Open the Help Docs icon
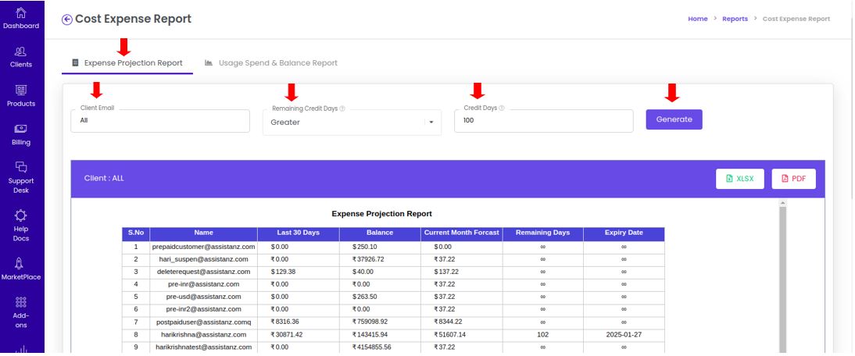The image size is (855, 356). (21, 215)
